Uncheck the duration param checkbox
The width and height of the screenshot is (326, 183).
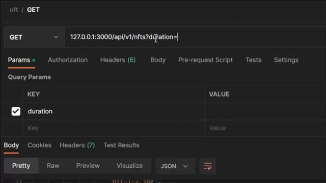16,111
